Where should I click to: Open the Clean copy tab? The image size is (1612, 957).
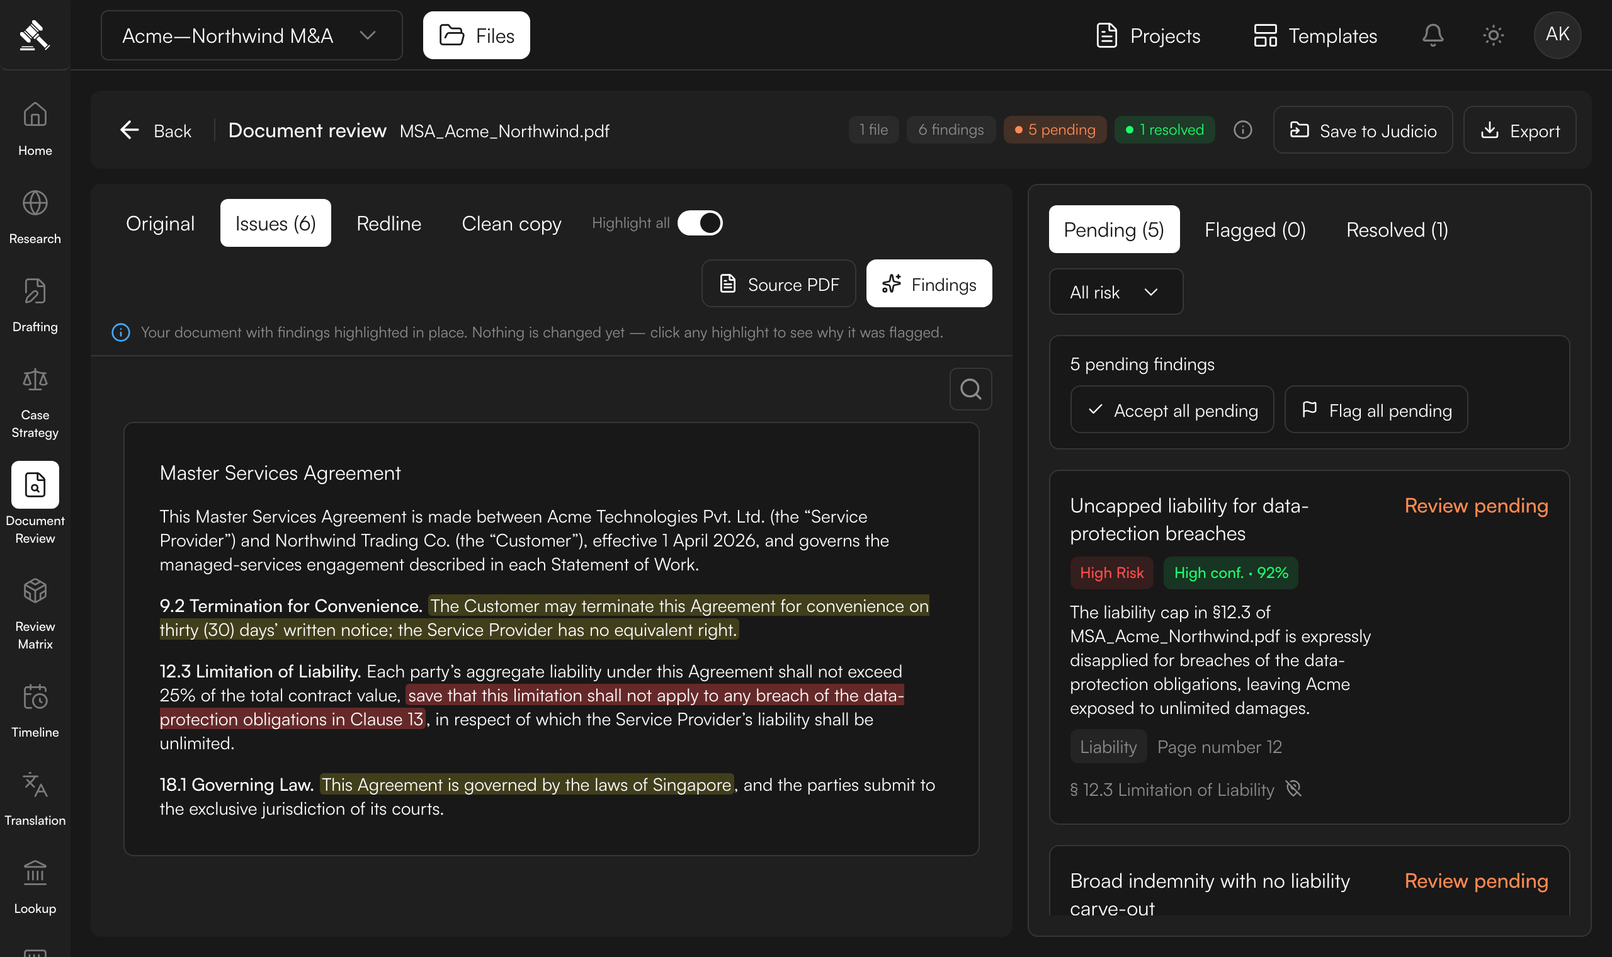(511, 223)
